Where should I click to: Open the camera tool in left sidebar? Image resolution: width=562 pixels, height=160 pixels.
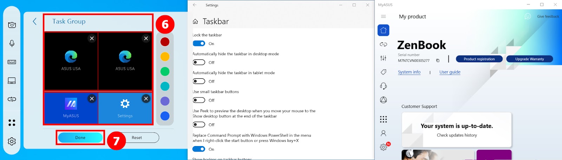click(x=12, y=25)
